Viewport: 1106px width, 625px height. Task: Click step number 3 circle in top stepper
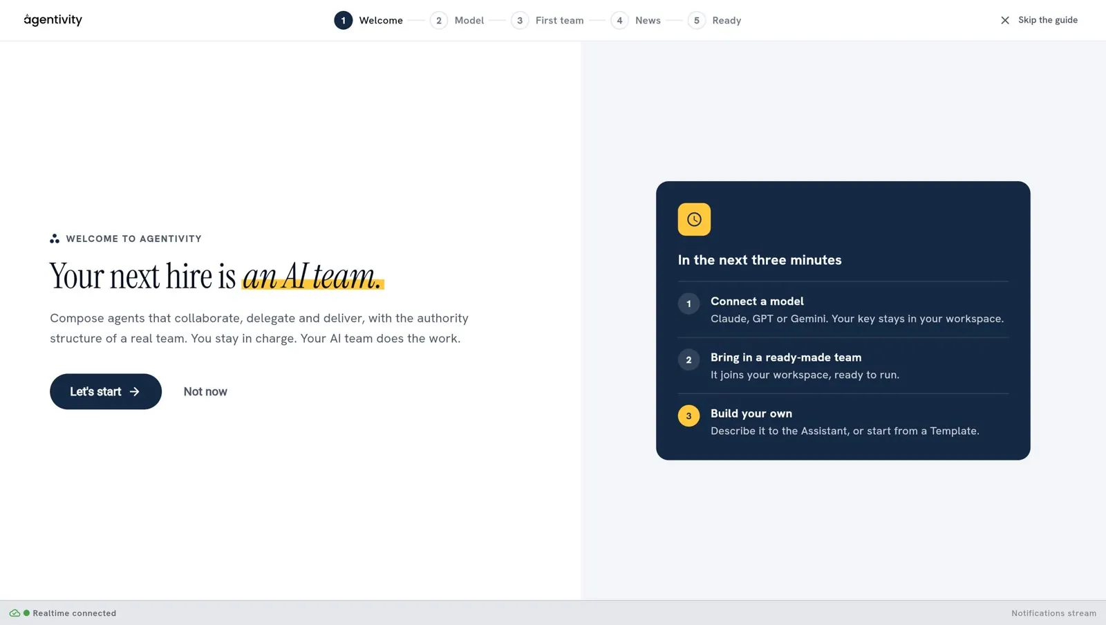(x=520, y=21)
